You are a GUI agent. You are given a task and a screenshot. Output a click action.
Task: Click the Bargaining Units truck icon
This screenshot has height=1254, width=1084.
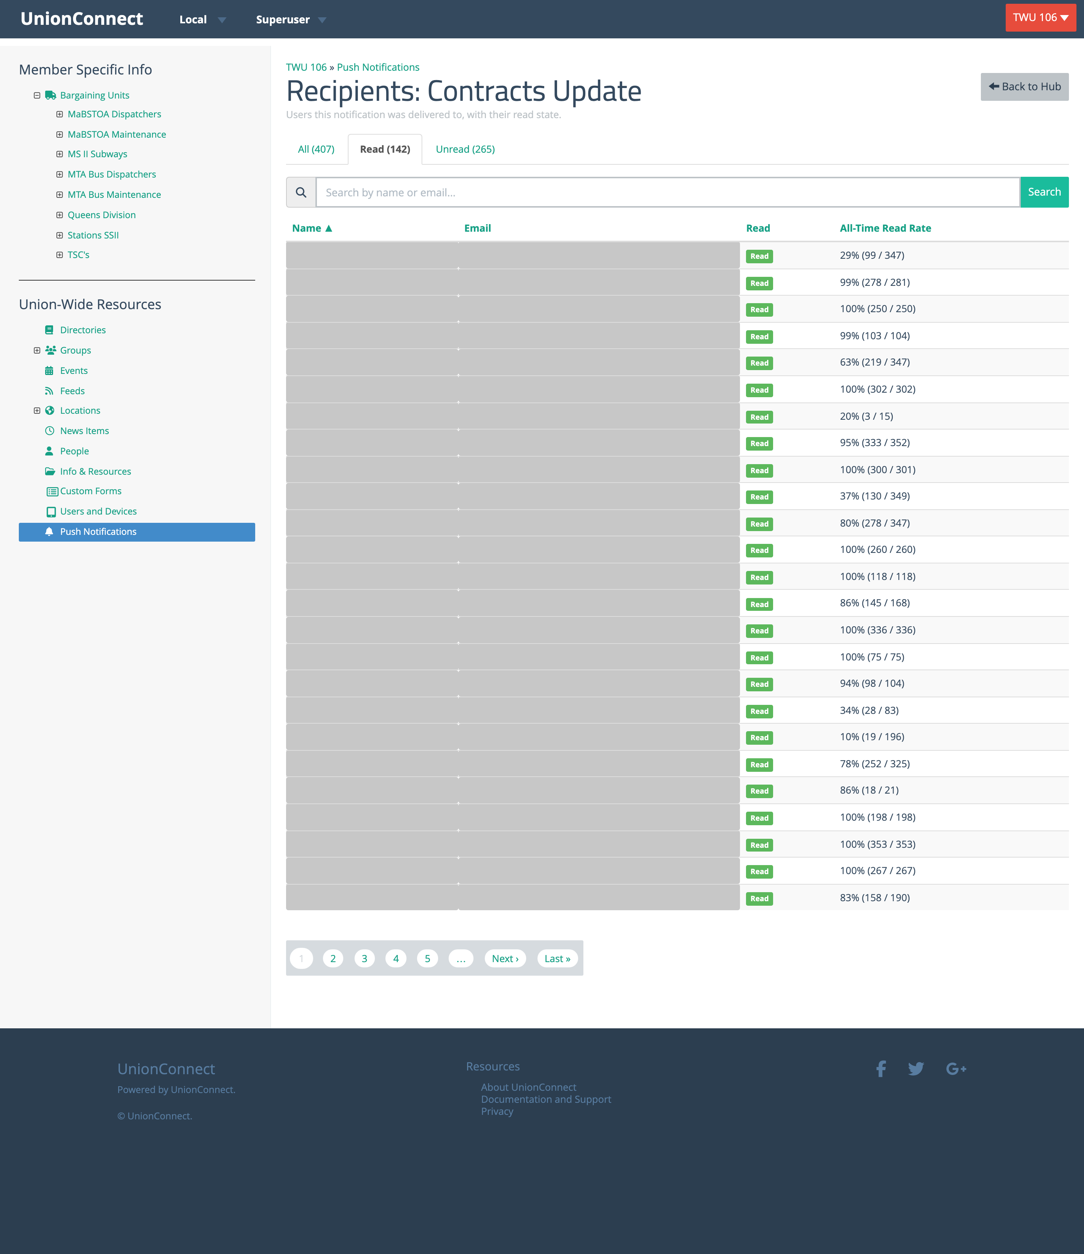50,95
